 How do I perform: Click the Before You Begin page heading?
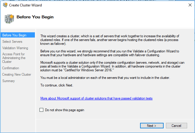click(35, 17)
